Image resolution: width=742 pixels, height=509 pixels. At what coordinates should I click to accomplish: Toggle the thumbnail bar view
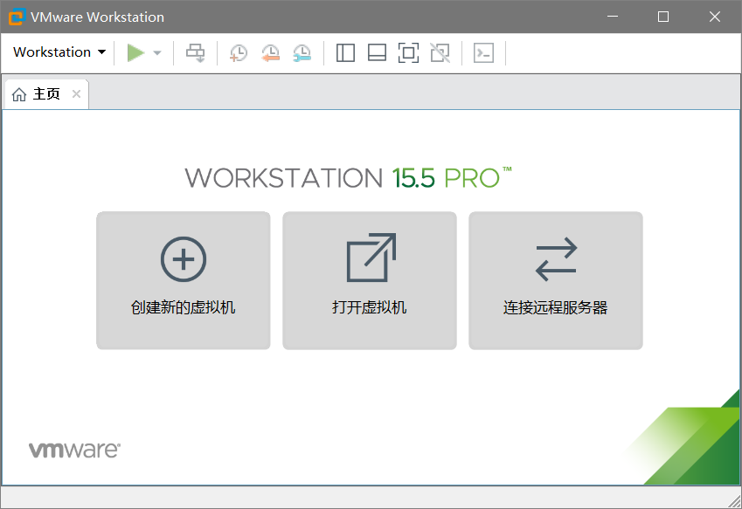click(x=377, y=53)
